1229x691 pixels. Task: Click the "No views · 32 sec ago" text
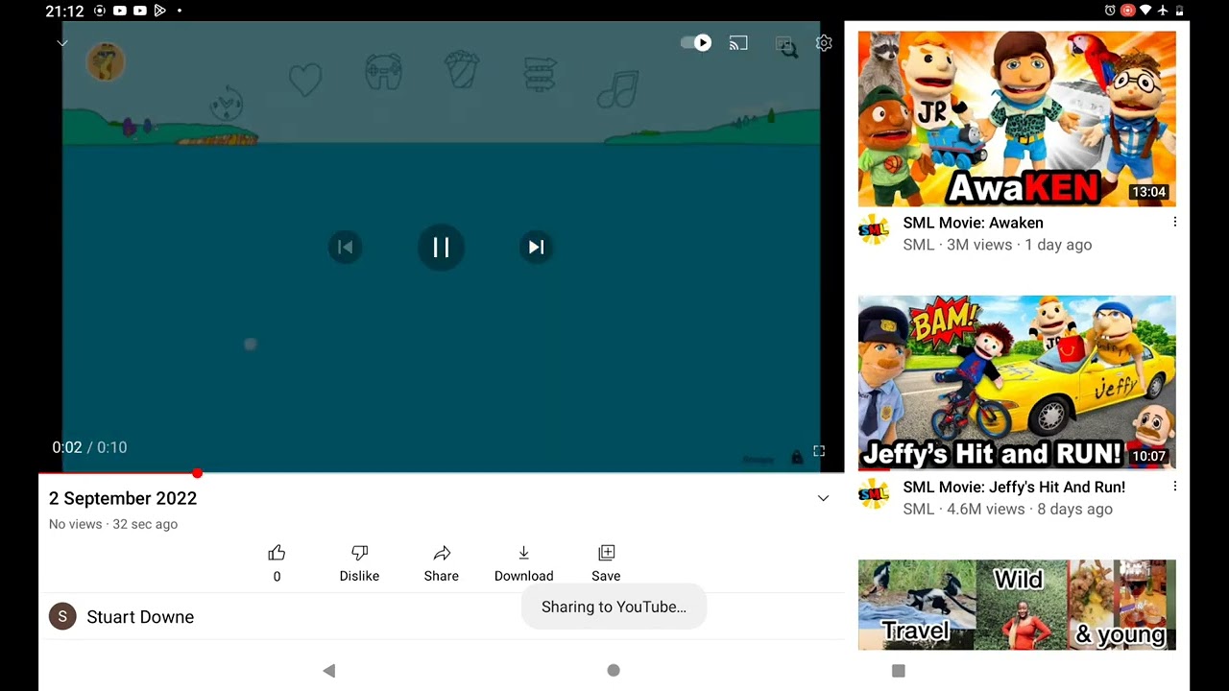tap(113, 524)
